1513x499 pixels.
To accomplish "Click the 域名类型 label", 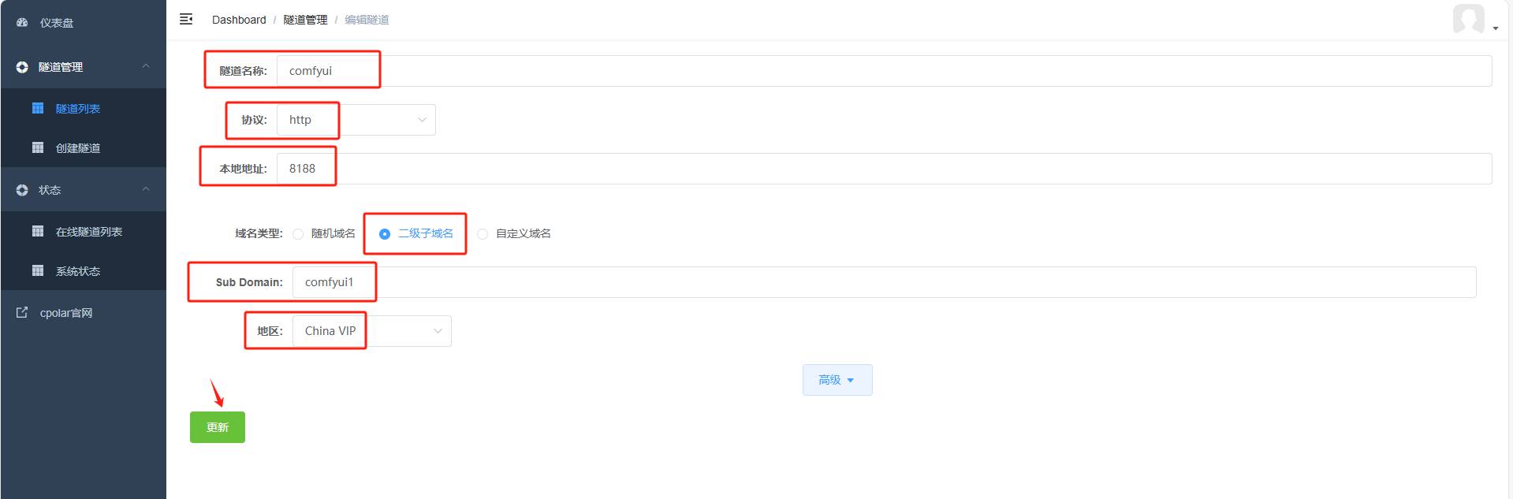I will [259, 233].
